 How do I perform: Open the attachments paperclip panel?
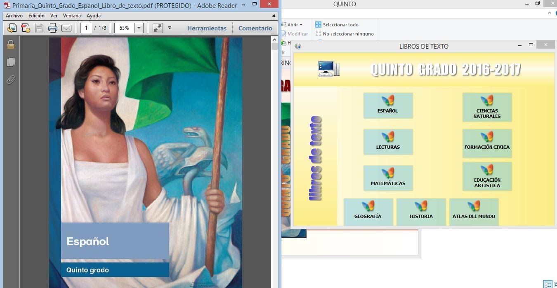pyautogui.click(x=11, y=80)
